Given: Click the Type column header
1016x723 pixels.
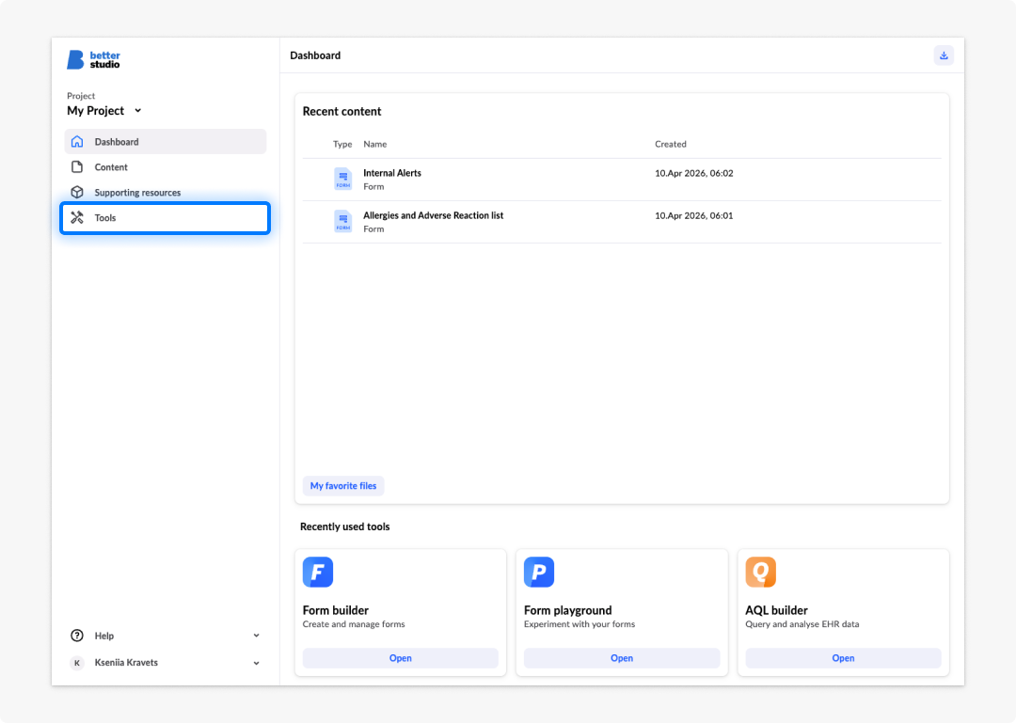Looking at the screenshot, I should 342,144.
